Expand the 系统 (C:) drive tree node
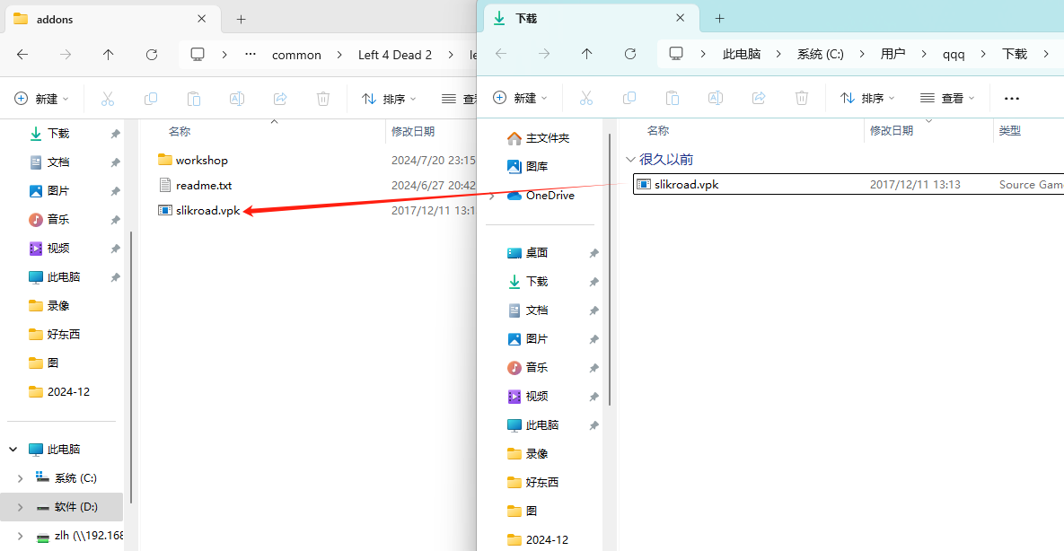The width and height of the screenshot is (1064, 551). click(20, 478)
